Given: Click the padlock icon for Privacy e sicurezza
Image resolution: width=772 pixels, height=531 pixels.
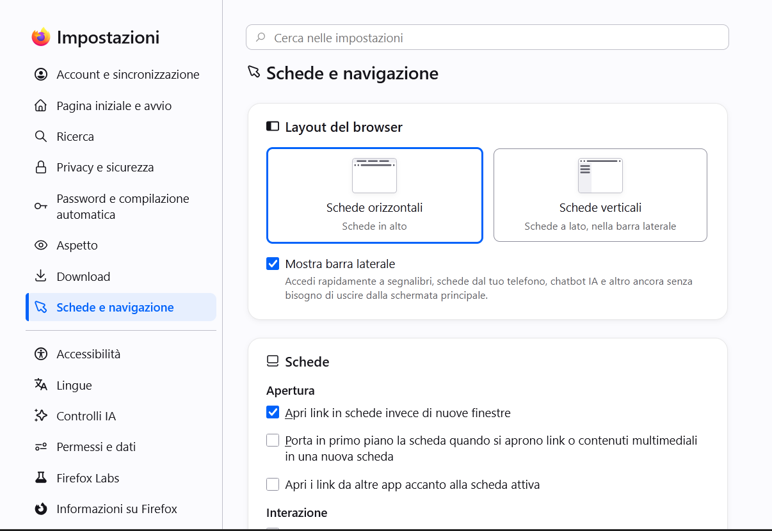Looking at the screenshot, I should click(x=41, y=168).
